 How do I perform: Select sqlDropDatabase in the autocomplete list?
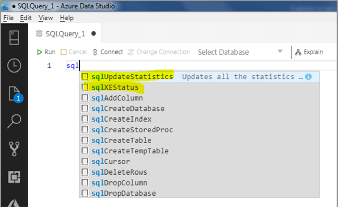click(123, 193)
